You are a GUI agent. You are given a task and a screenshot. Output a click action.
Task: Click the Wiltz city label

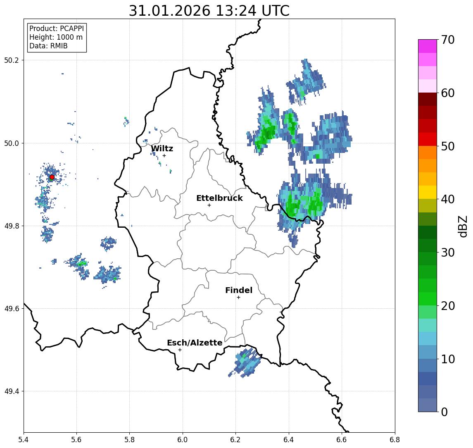[162, 148]
